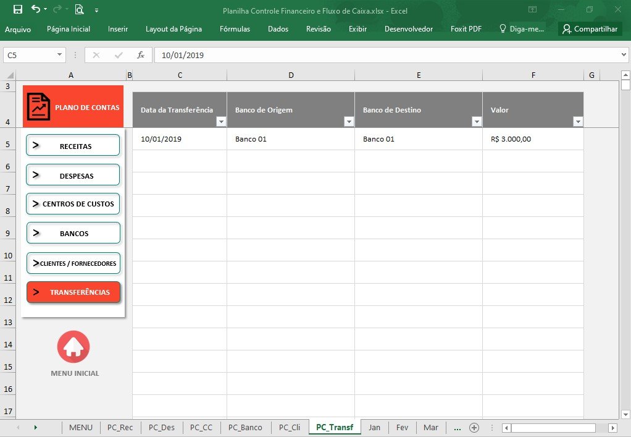
Task: Click the Insert Function fx icon
Action: pos(140,55)
